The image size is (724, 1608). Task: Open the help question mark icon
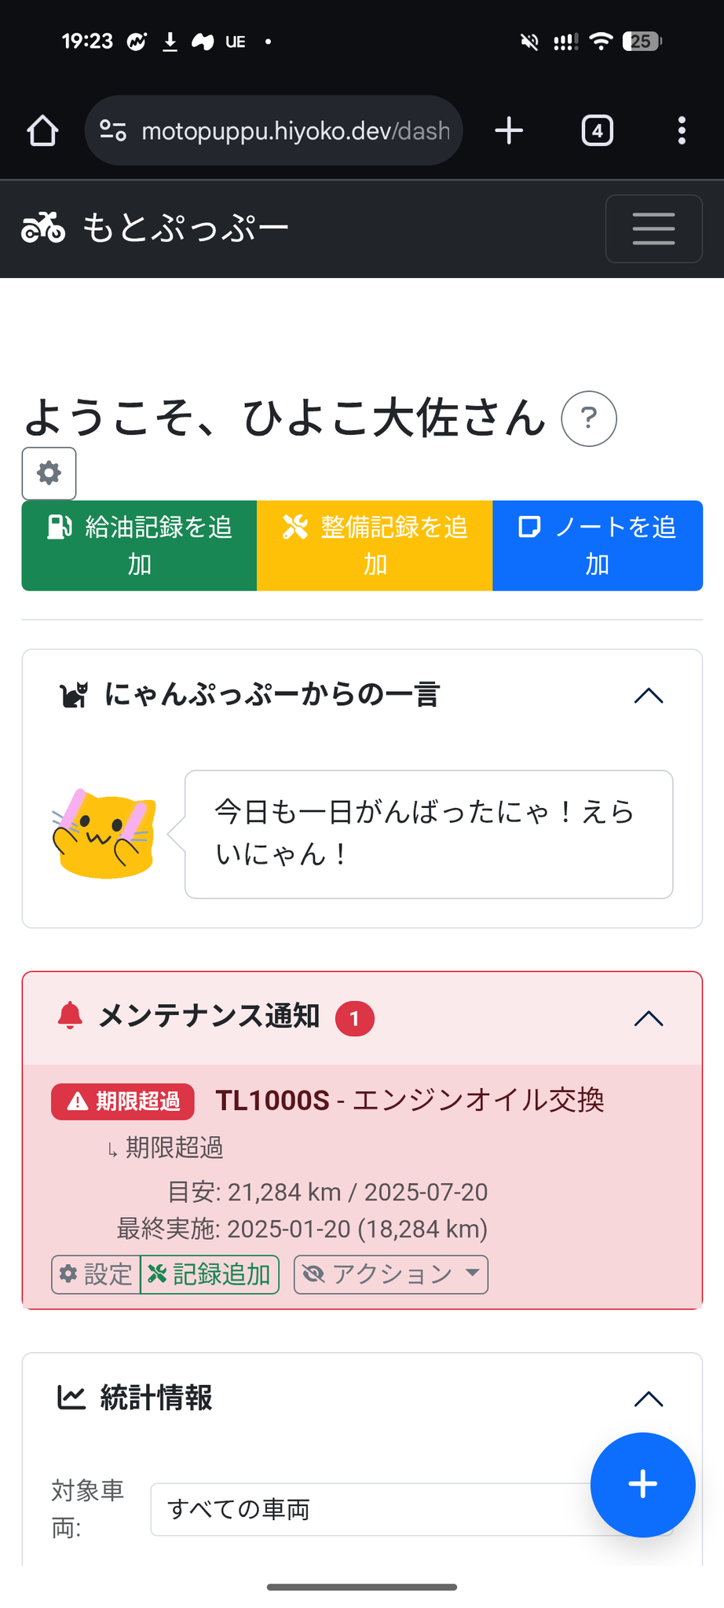point(589,418)
